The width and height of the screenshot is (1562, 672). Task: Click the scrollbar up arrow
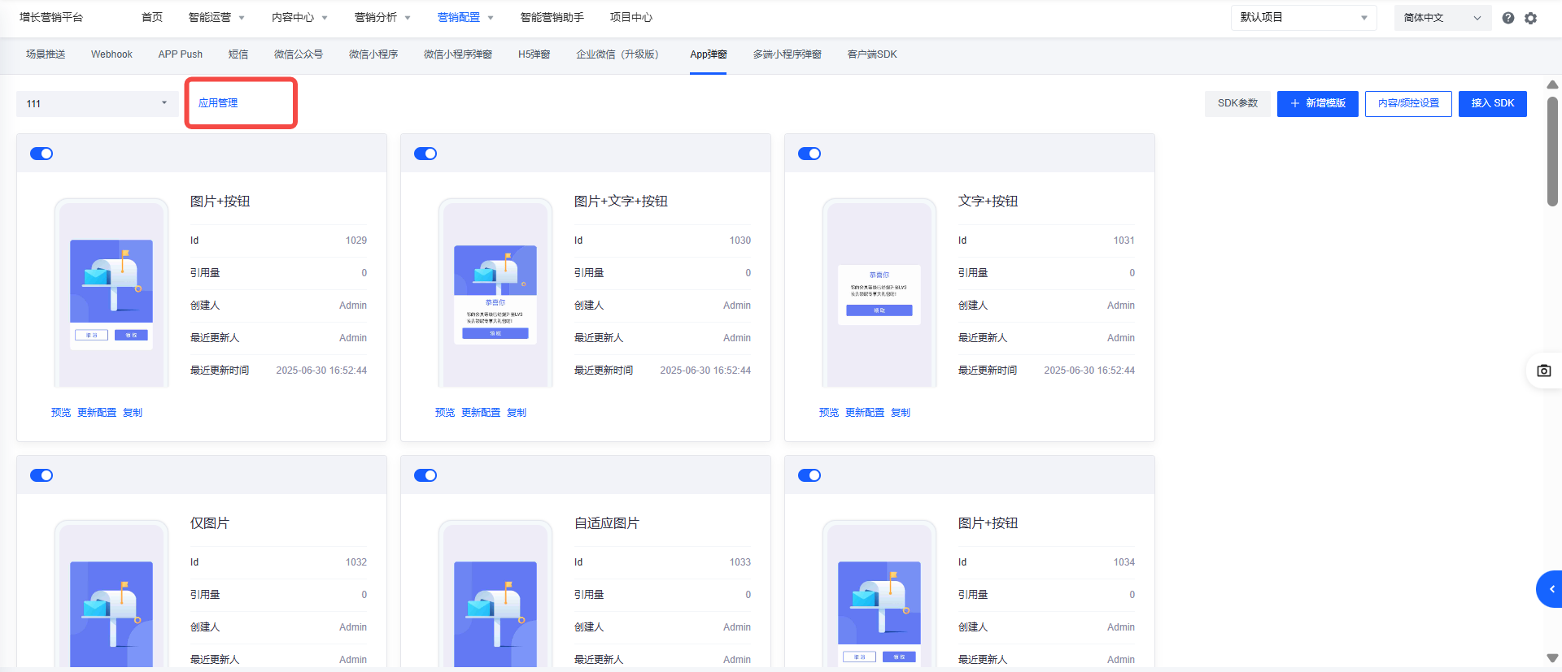click(1552, 85)
